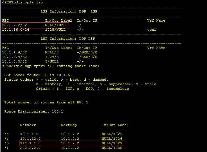Click the Network column header

(28, 125)
